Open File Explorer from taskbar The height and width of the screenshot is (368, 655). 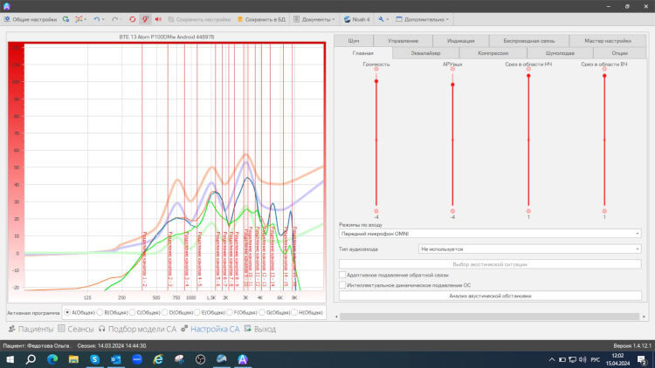tap(73, 359)
